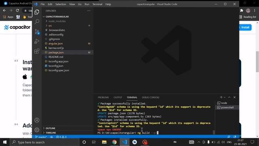Click the Install button on Capacitor page

(245, 27)
